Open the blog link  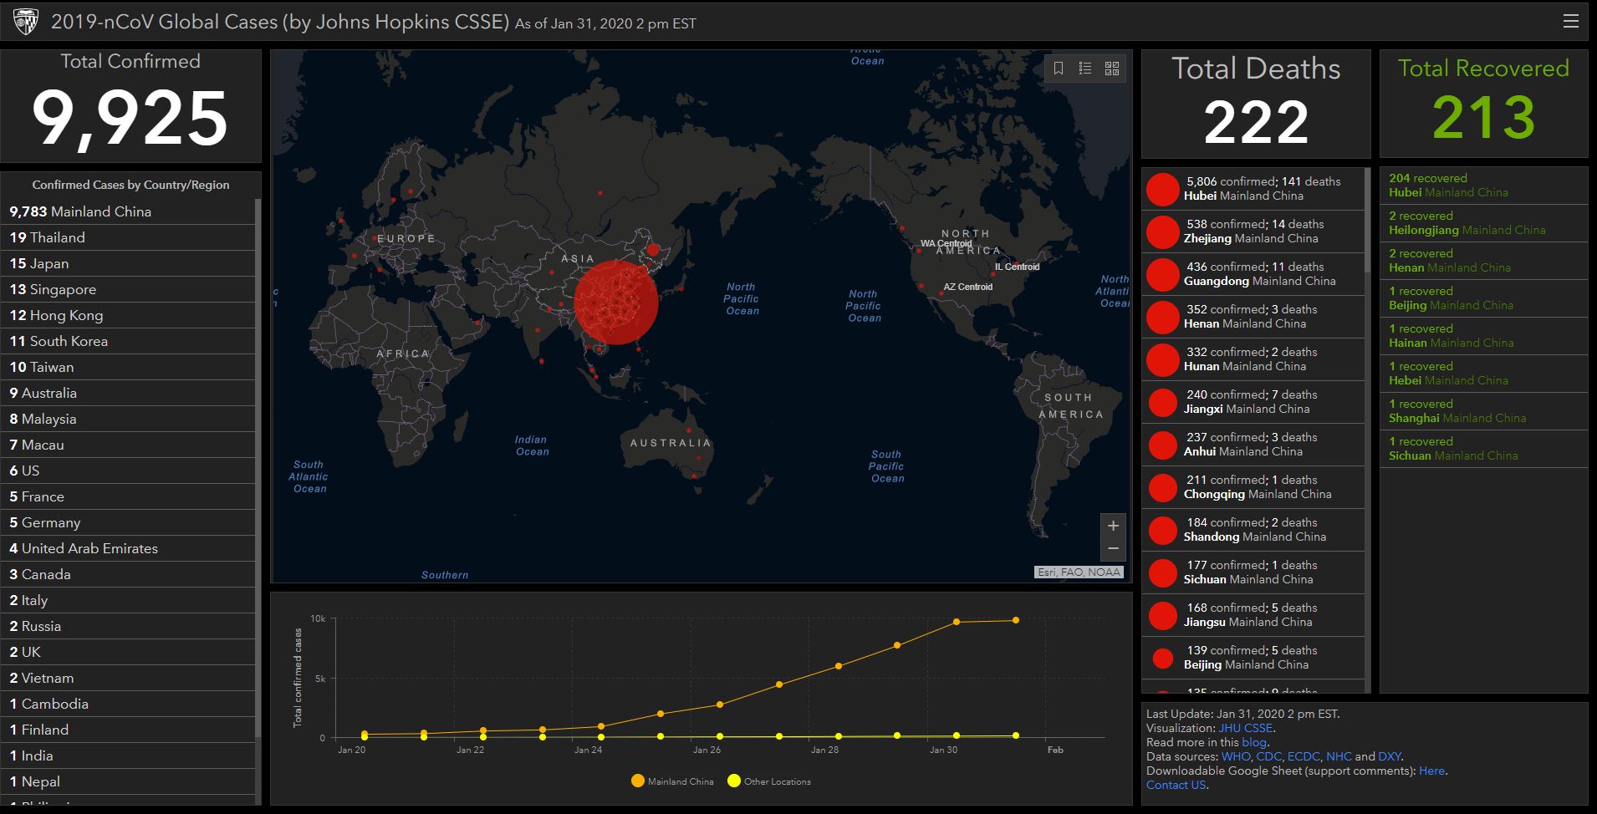pos(1254,742)
